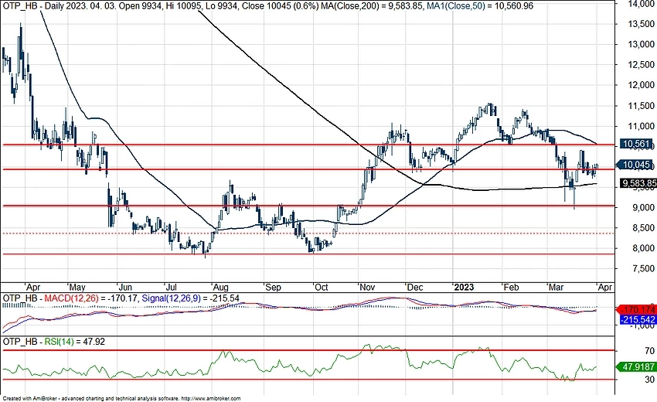
Task: Click MA1(Close,50) = 10,560.96 in header
Action: [480, 6]
